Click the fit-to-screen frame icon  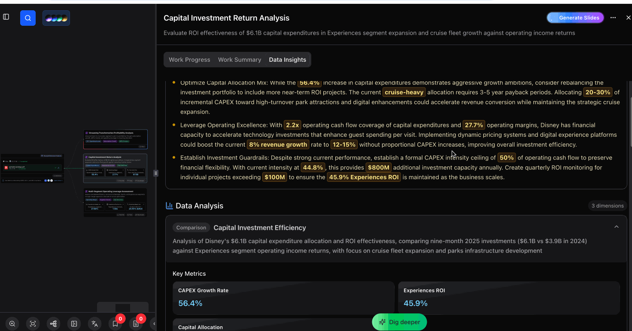pos(33,324)
